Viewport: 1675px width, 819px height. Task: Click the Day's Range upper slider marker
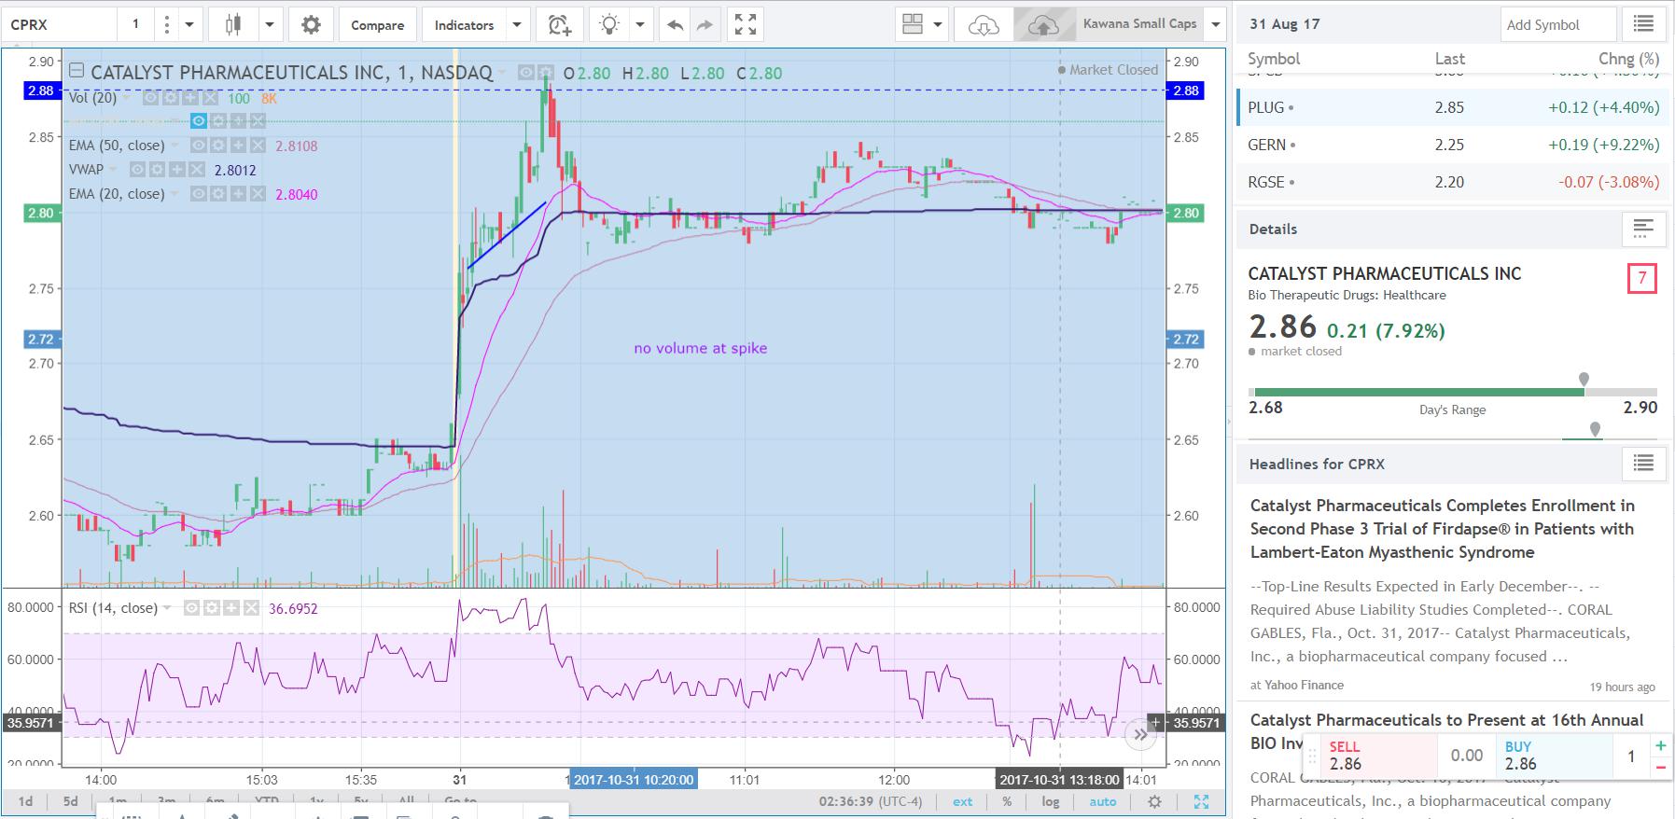click(1584, 380)
